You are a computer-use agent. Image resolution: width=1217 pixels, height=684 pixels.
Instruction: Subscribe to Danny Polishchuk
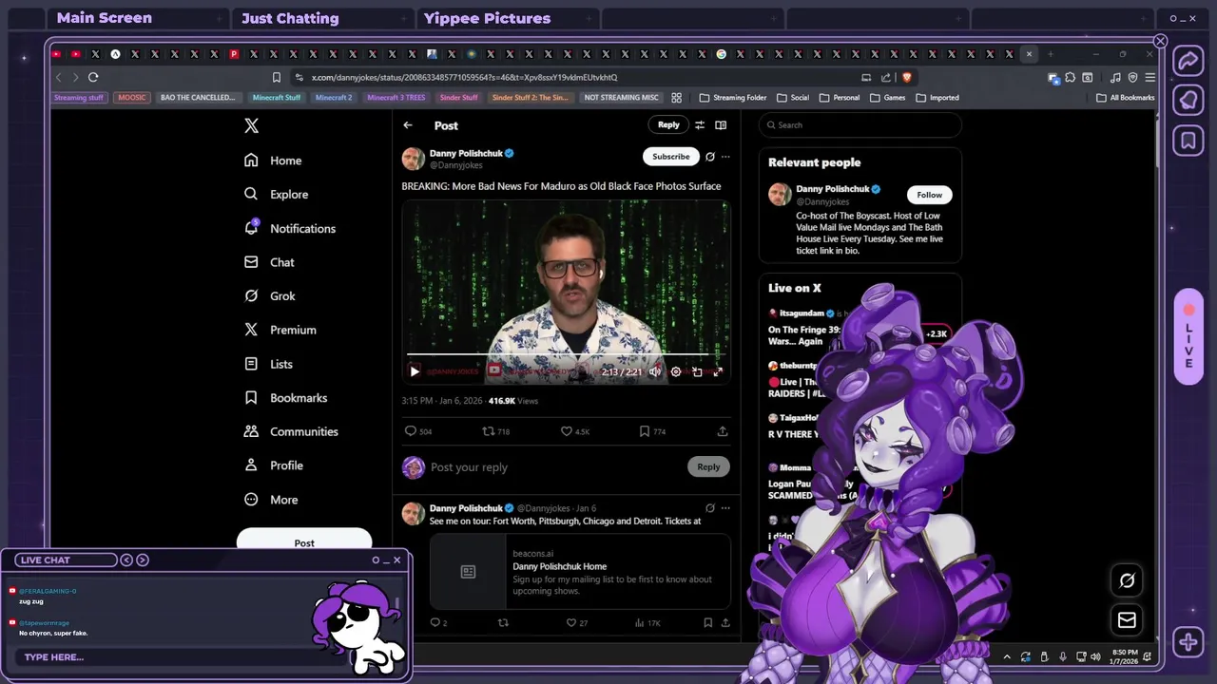click(x=670, y=157)
